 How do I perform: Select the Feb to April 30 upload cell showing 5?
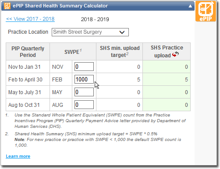167,79
